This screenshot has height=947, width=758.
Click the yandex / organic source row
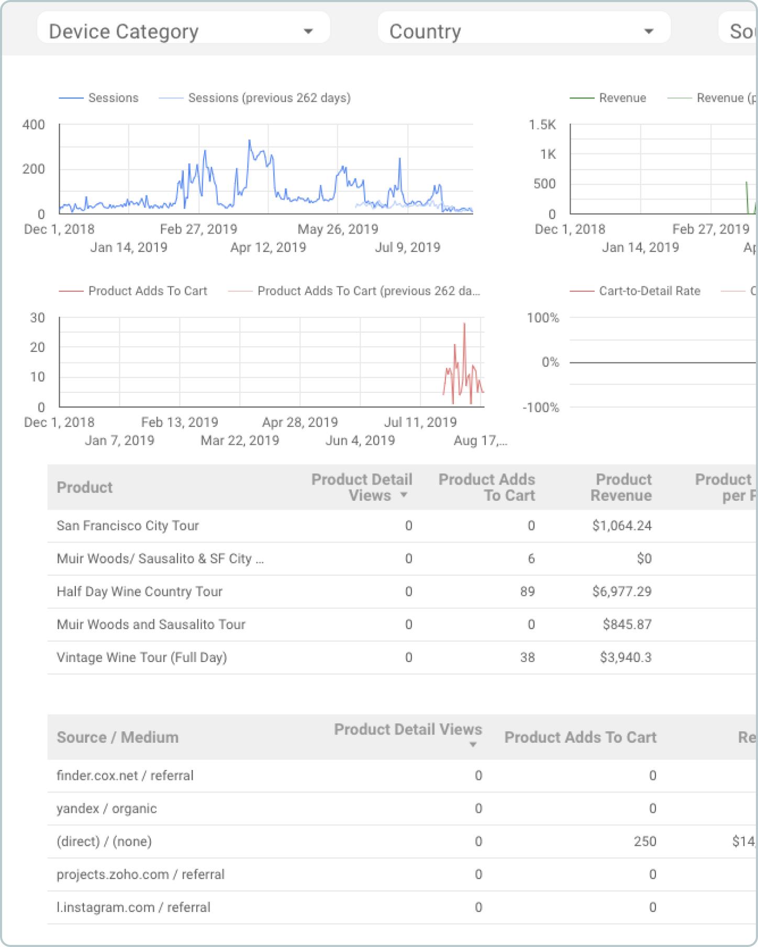(x=107, y=809)
